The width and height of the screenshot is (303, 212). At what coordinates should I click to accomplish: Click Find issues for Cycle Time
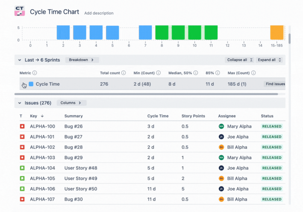tap(274, 84)
